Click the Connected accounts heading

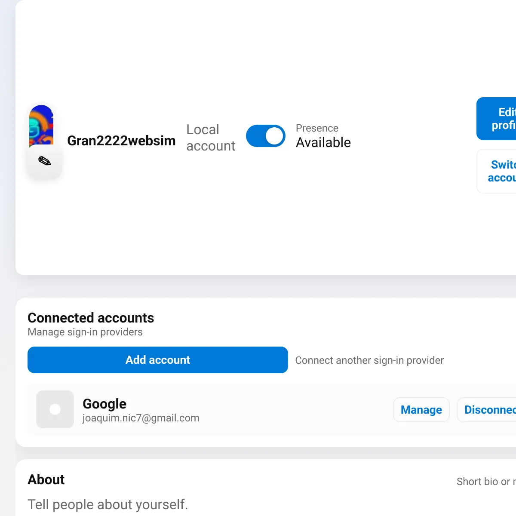click(x=91, y=318)
